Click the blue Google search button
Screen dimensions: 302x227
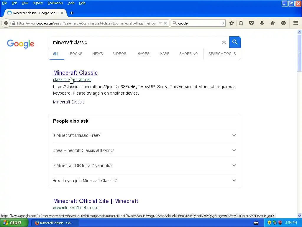click(x=235, y=42)
